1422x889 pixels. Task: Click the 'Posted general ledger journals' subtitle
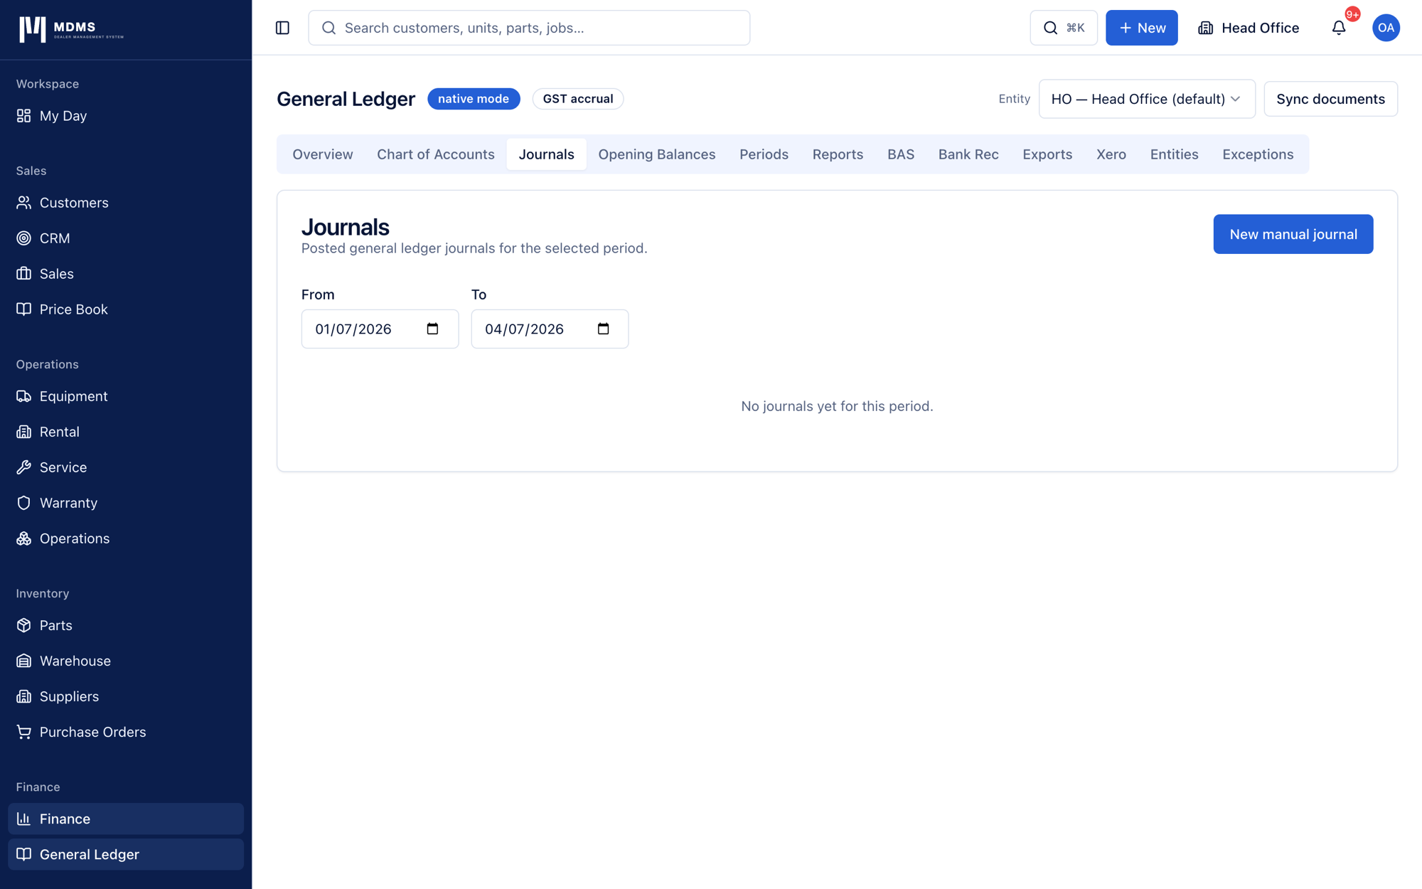tap(474, 248)
